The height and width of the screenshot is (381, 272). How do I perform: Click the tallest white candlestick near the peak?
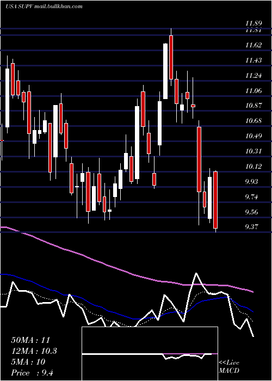[x=165, y=71]
